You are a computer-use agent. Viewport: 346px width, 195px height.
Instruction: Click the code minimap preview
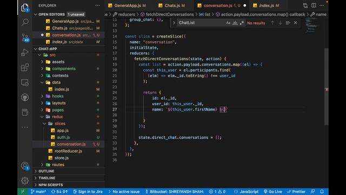[x=312, y=25]
